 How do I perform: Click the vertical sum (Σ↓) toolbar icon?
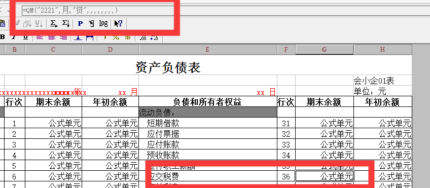coord(66,24)
